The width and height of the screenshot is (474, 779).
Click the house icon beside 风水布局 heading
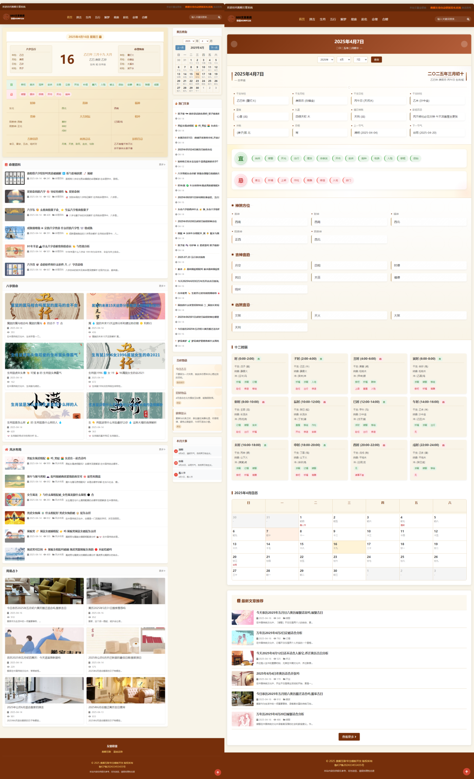pos(7,449)
